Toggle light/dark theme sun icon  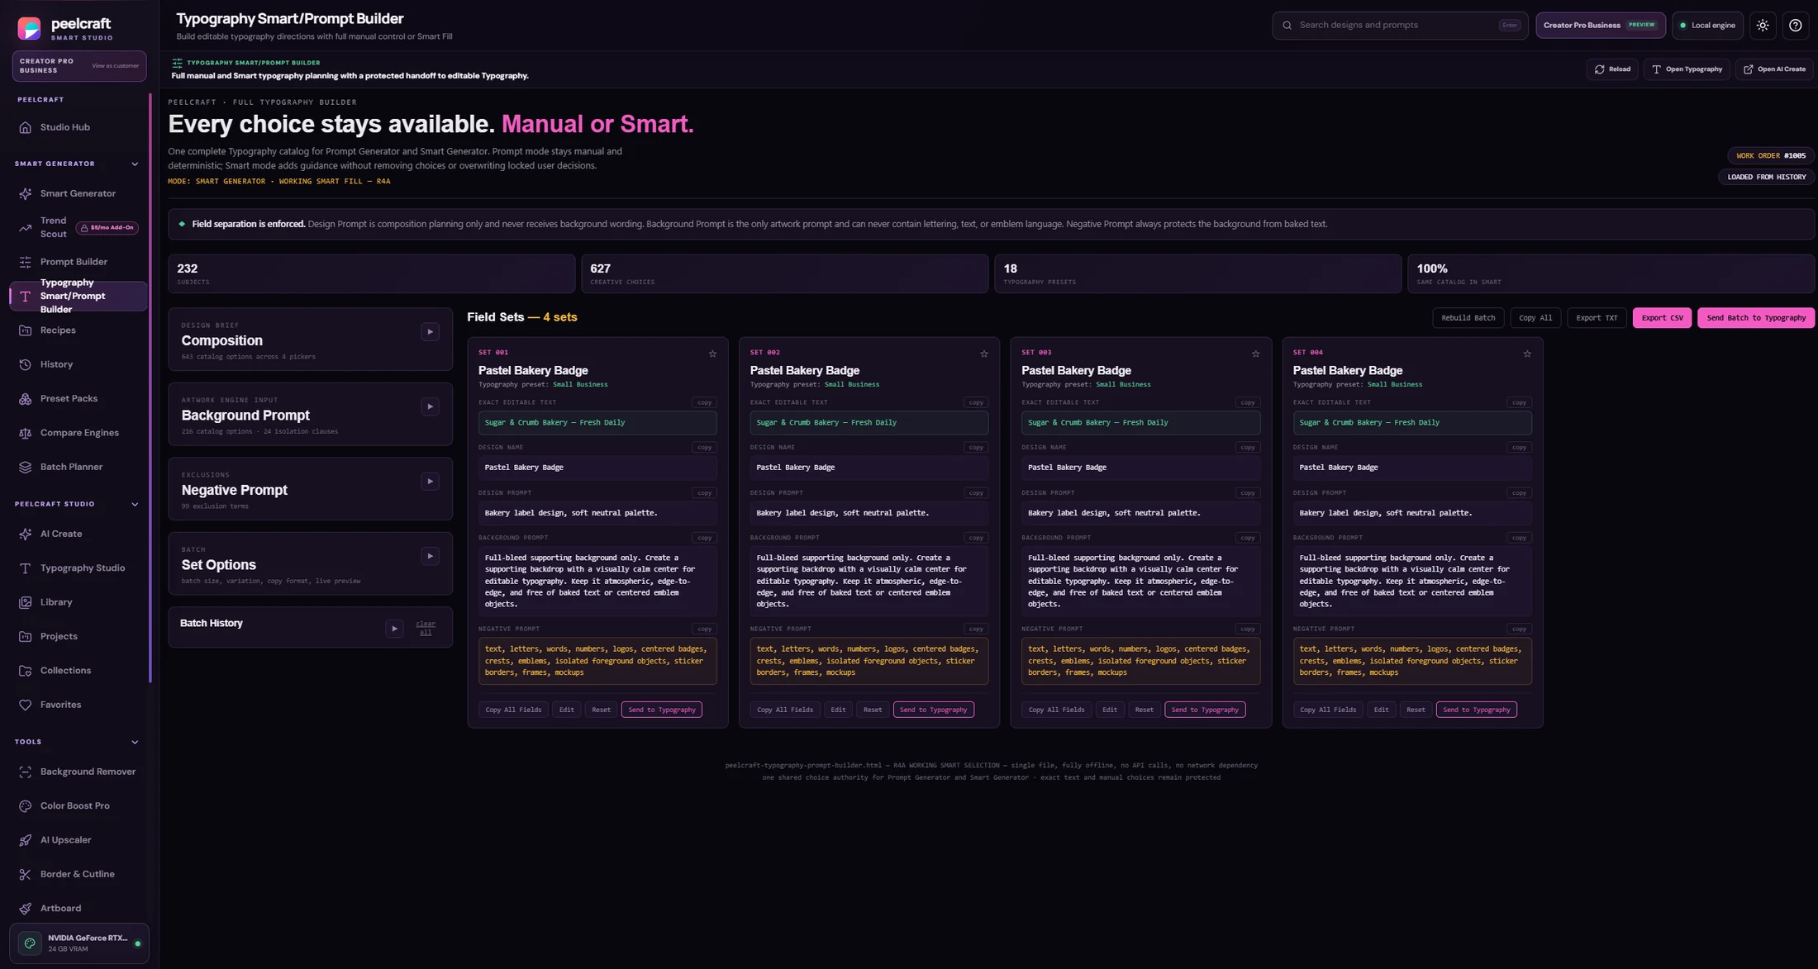pyautogui.click(x=1763, y=26)
